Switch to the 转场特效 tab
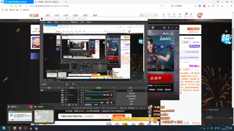The height and width of the screenshot is (131, 234). point(88,105)
